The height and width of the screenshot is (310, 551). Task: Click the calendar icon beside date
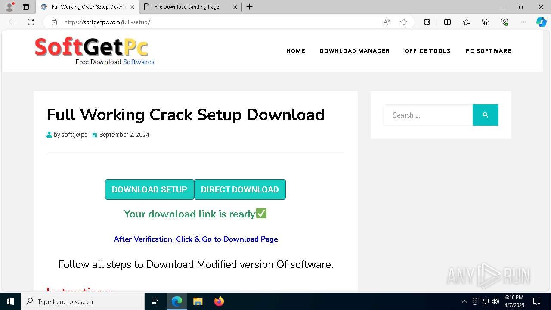[x=95, y=135]
